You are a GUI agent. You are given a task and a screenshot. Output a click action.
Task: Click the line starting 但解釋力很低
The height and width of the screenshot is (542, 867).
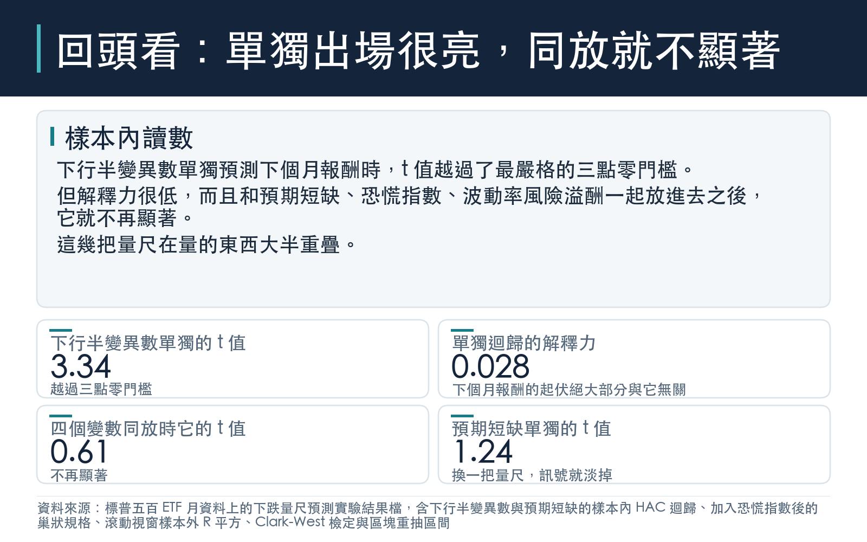(x=410, y=196)
